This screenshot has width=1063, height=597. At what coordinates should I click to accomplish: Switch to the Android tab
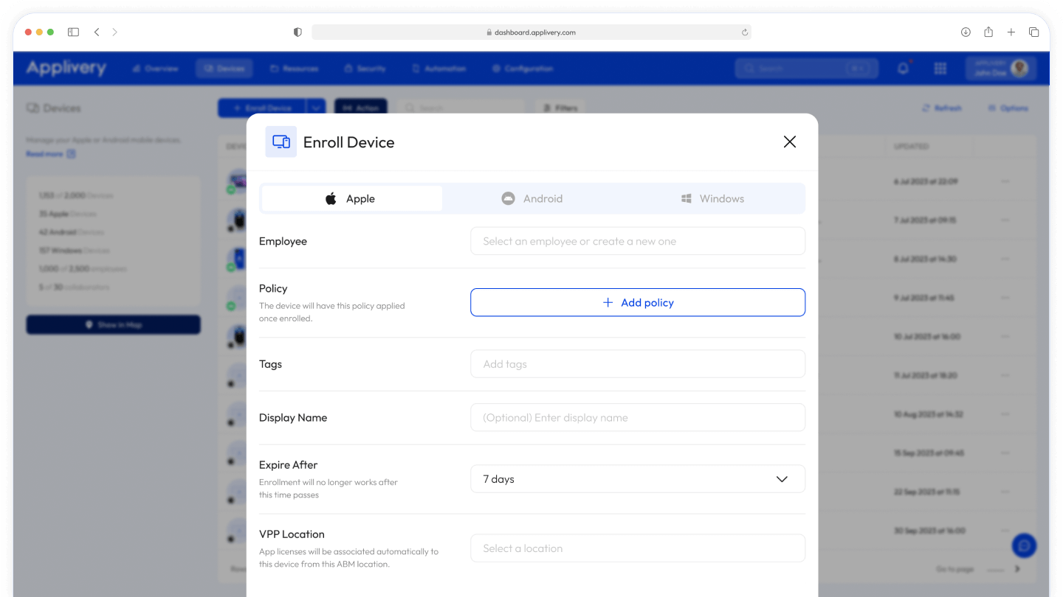(532, 198)
